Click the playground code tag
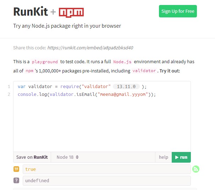 45,62
